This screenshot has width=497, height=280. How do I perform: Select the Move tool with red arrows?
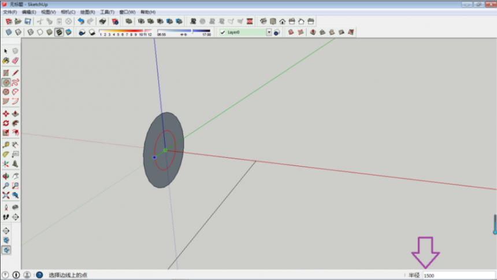coord(6,113)
